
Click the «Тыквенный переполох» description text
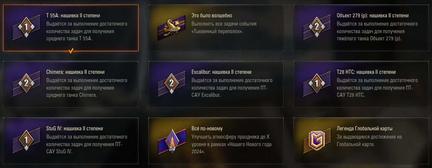[x=217, y=31]
